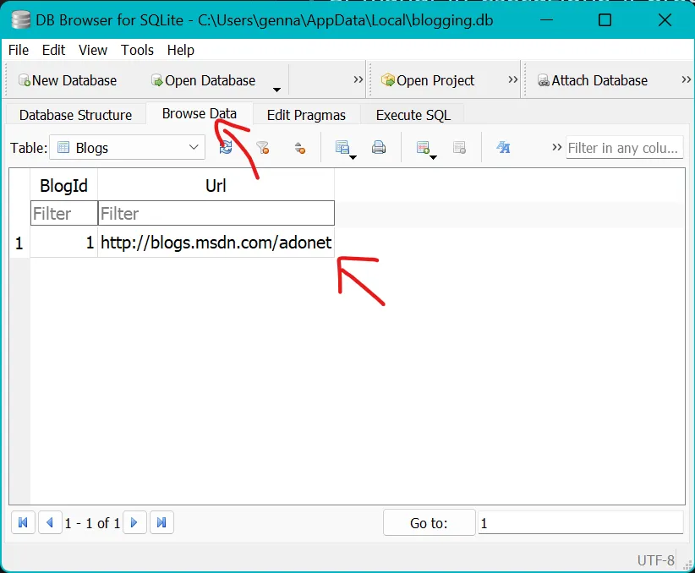Go to the first record page

23,522
